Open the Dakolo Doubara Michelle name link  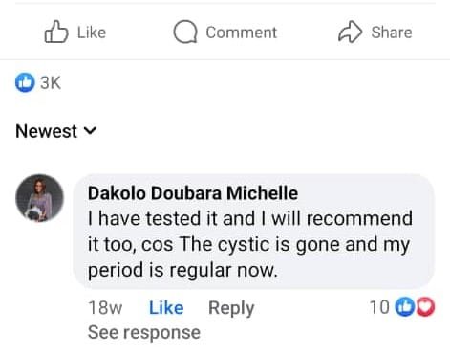193,193
